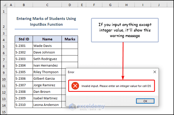This screenshot has width=174, height=115.
Task: Select column I header
Action: tap(143, 5)
